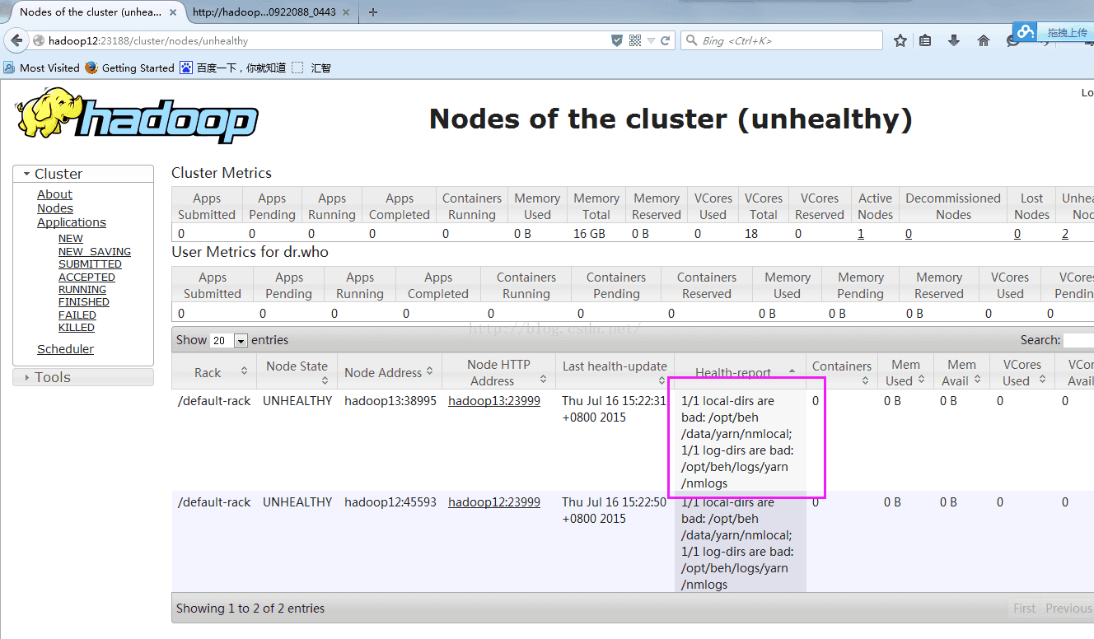
Task: Click the Firefox icon beside Getting Started
Action: (91, 68)
